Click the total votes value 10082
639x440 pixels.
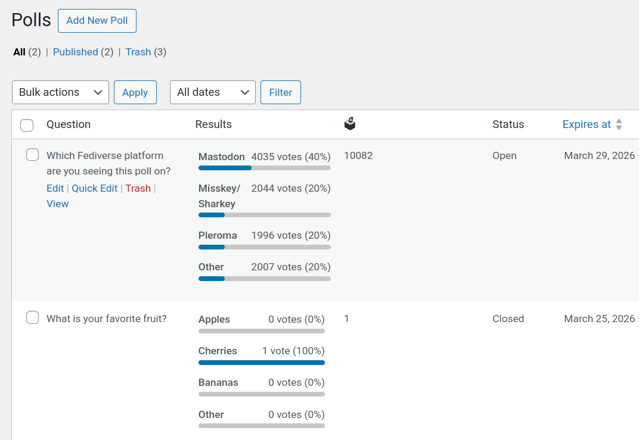pos(358,155)
